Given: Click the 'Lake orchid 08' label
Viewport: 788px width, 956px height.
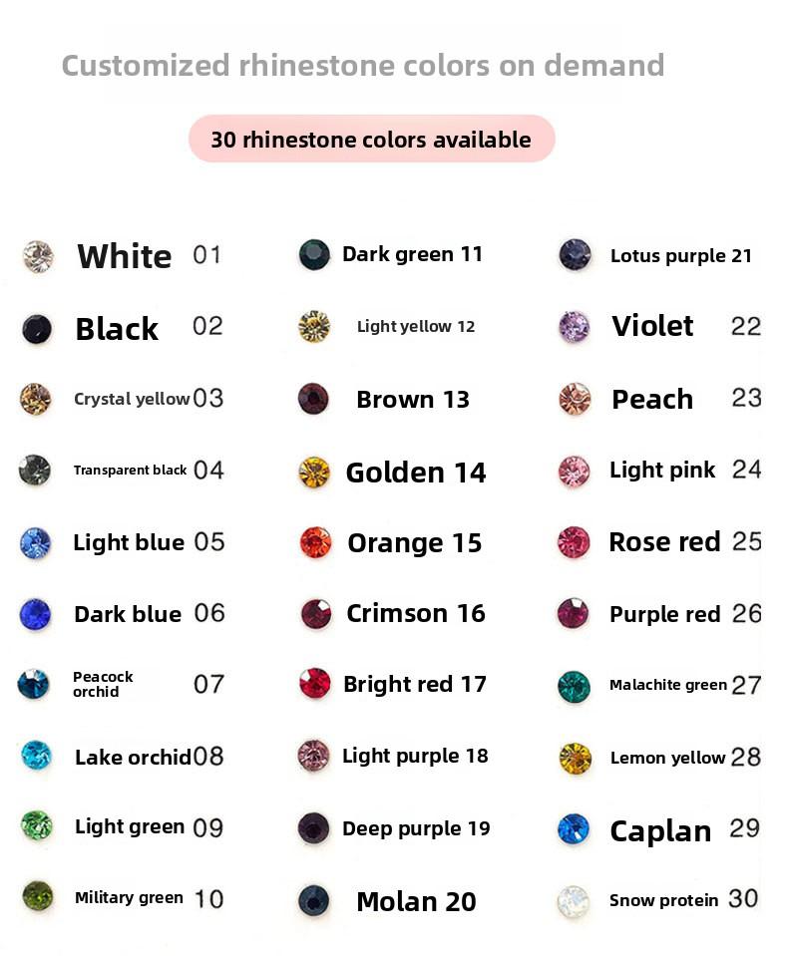Looking at the screenshot, I should coord(150,757).
